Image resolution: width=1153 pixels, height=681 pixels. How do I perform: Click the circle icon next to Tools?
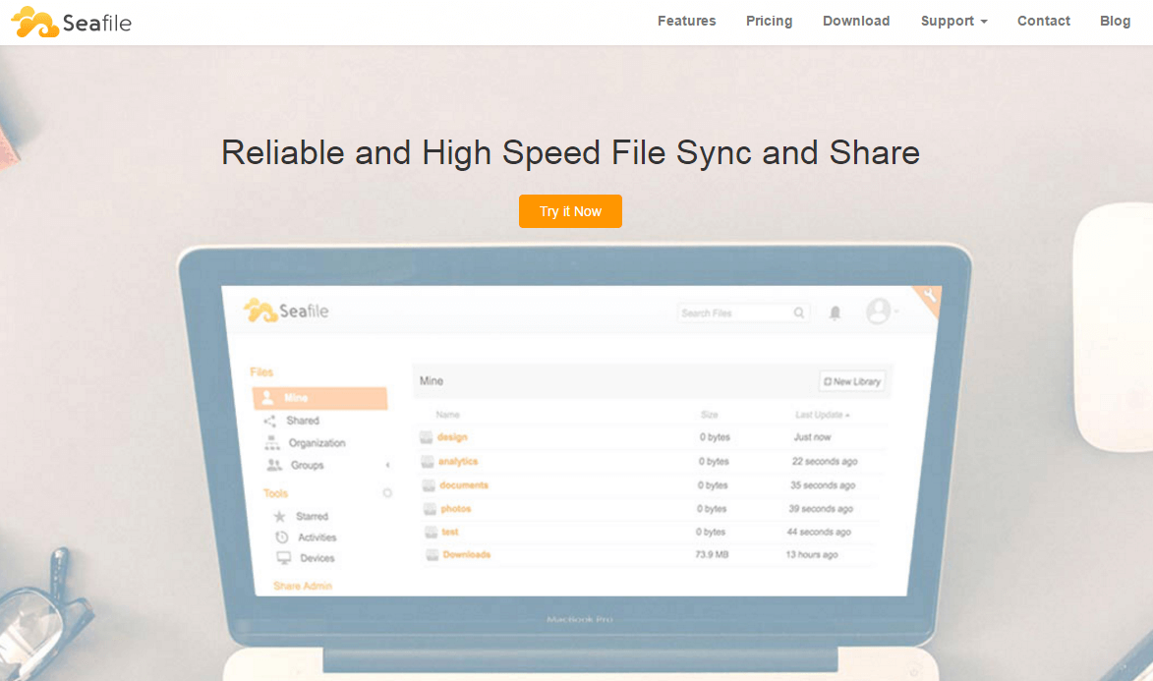point(387,492)
